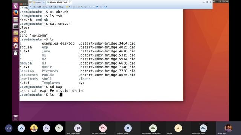Open the dropdown arrow next to power icon
This screenshot has width=241, height=135.
pos(70,7)
